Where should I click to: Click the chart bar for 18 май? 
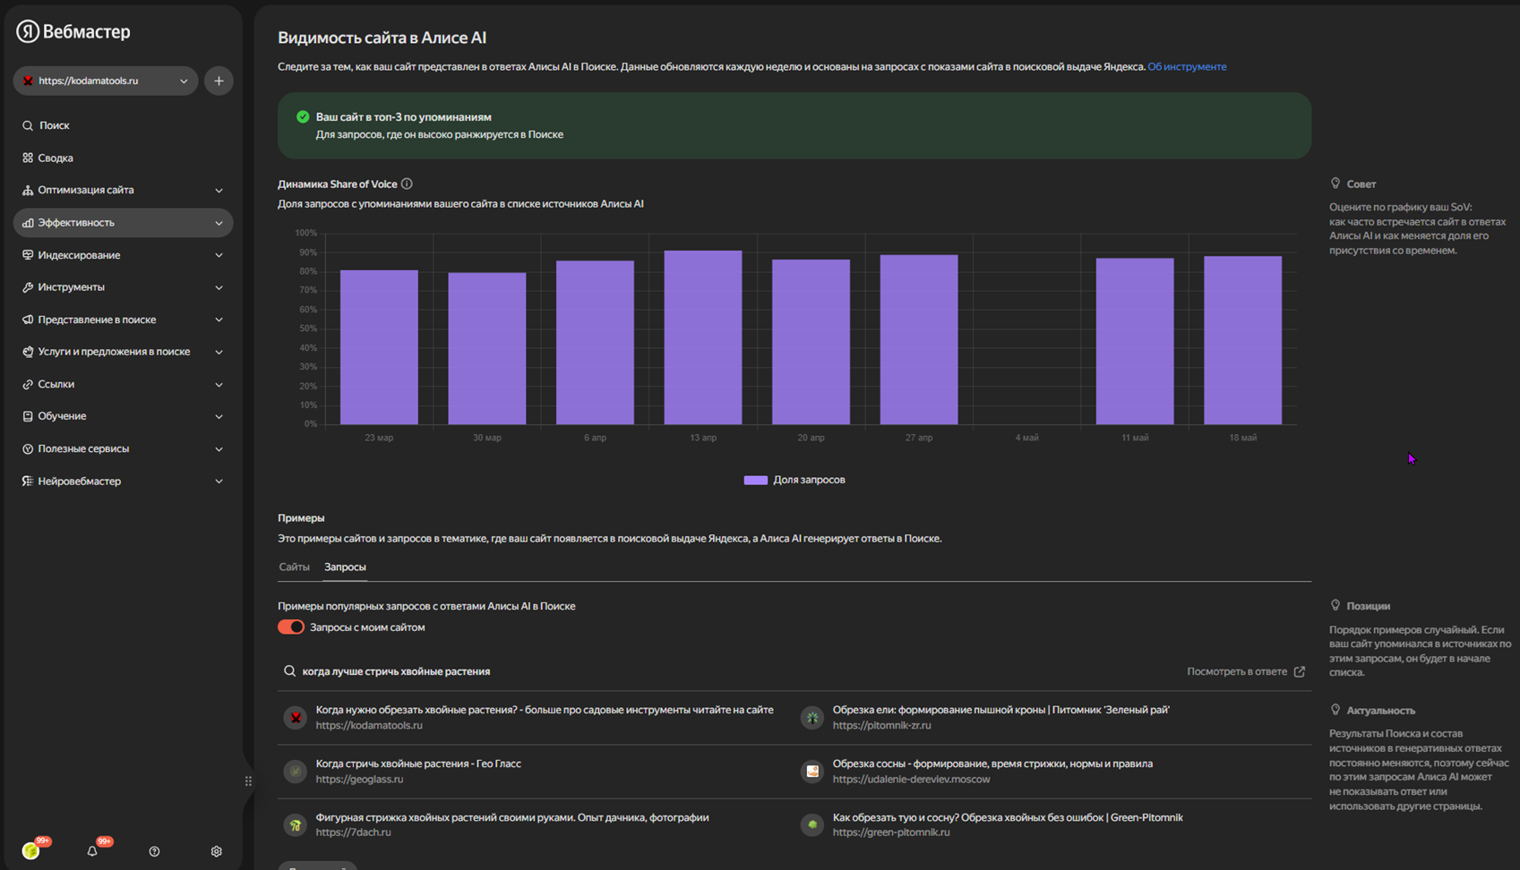tap(1242, 340)
